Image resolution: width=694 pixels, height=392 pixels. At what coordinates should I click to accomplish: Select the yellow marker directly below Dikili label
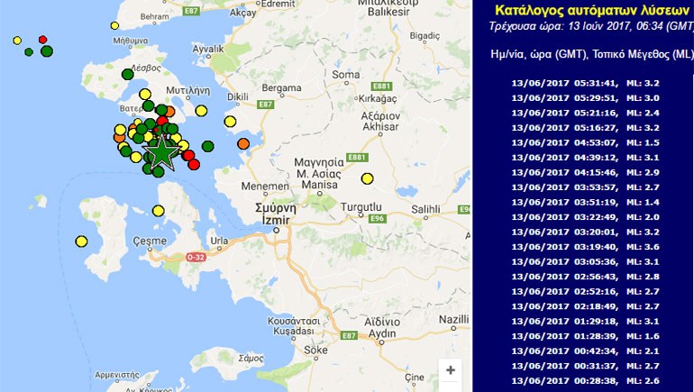[229, 121]
